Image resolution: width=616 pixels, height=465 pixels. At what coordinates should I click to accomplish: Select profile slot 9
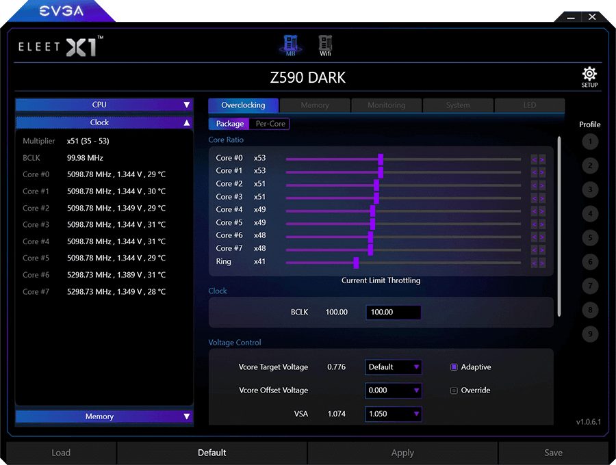tap(589, 334)
